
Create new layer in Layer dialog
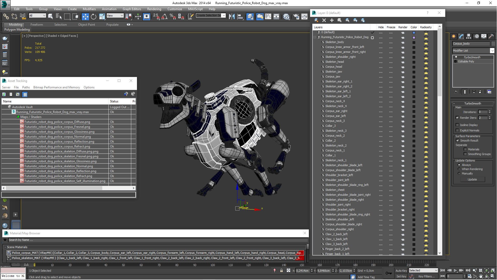click(x=316, y=20)
